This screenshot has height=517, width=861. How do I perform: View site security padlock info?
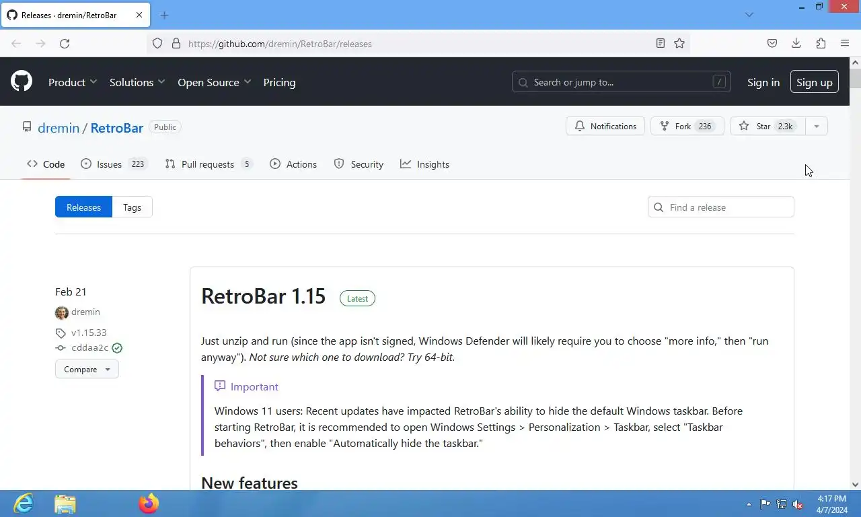[x=176, y=43]
